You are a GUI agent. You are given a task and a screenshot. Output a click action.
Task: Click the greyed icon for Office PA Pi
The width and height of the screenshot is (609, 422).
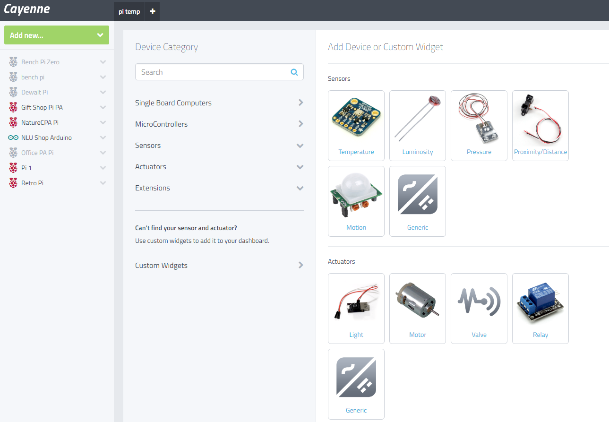[x=13, y=153]
